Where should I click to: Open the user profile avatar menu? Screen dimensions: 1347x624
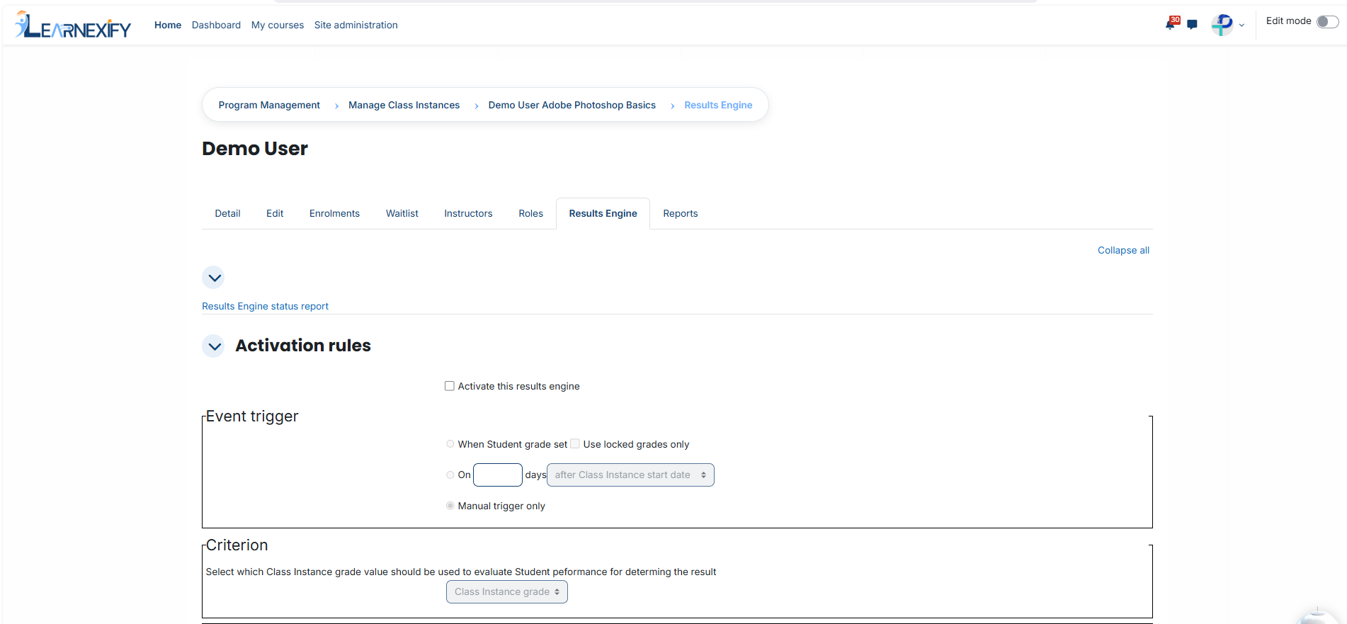coord(1222,25)
